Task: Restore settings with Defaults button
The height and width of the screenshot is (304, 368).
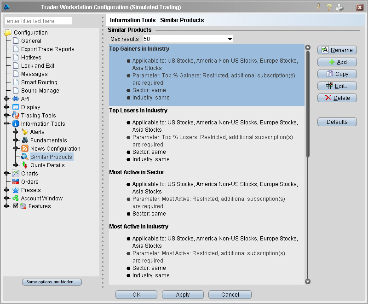Action: [x=337, y=122]
